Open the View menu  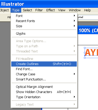(x=62, y=10)
